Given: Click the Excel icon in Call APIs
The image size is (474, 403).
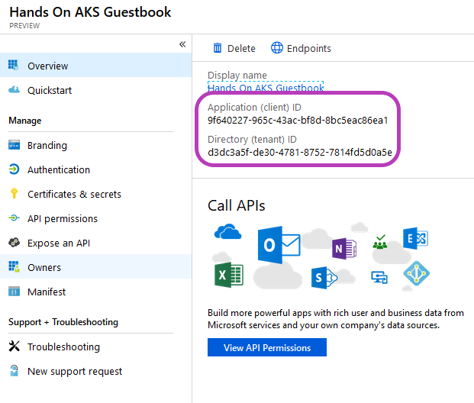Looking at the screenshot, I should [x=229, y=275].
